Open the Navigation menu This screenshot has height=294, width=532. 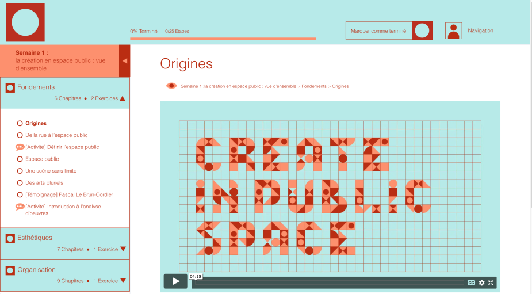pos(480,30)
